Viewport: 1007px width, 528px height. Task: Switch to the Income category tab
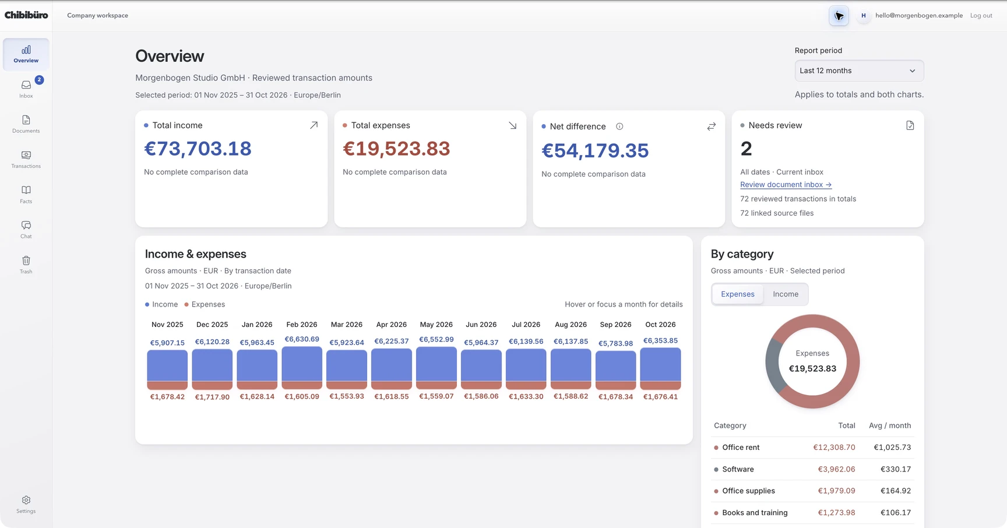[786, 294]
